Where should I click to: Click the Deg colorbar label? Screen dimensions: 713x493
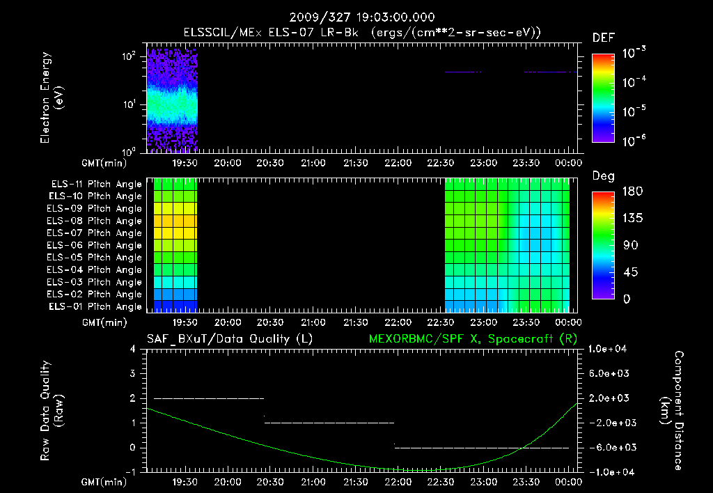pyautogui.click(x=604, y=176)
